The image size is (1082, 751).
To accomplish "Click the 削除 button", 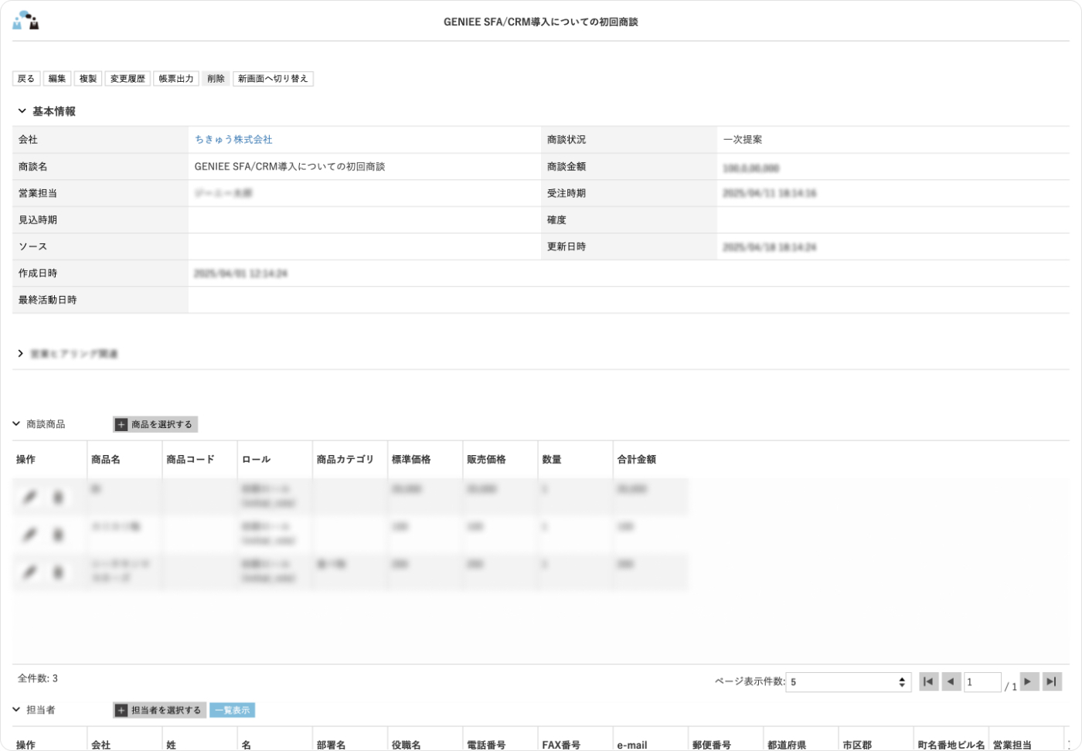I will coord(216,79).
